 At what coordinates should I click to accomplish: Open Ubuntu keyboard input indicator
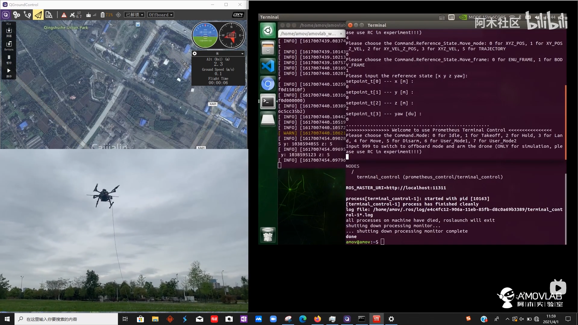[x=442, y=17]
